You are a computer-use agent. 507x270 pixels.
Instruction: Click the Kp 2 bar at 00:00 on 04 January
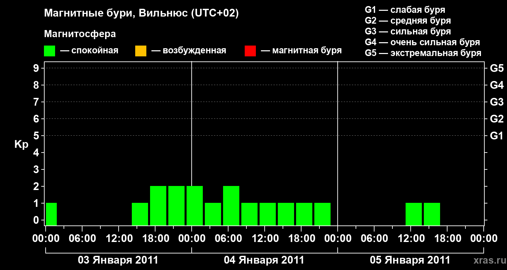(195, 206)
